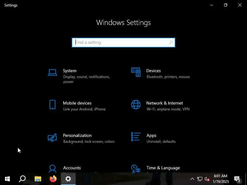Image resolution: width=247 pixels, height=185 pixels.
Task: Click 'Display, sound, notifications, power' description
Action: [86, 79]
